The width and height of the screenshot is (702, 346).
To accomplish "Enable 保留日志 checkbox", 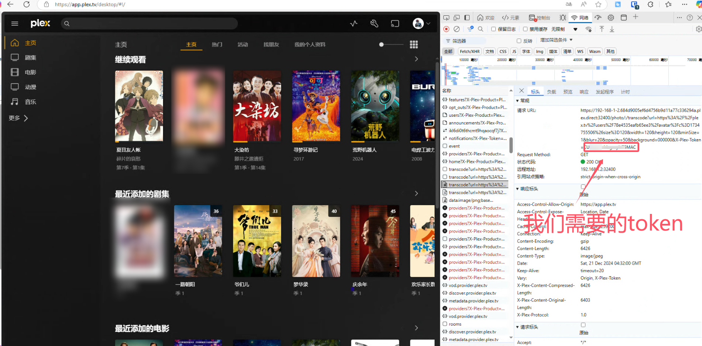I will point(494,29).
